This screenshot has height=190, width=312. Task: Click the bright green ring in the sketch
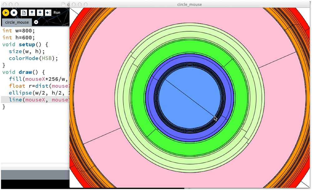[x=190, y=47]
